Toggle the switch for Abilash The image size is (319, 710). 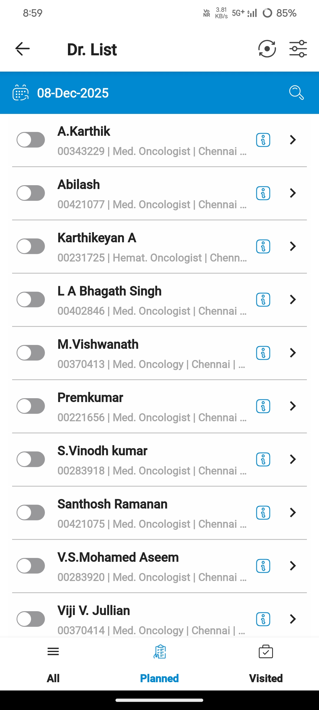pyautogui.click(x=31, y=193)
